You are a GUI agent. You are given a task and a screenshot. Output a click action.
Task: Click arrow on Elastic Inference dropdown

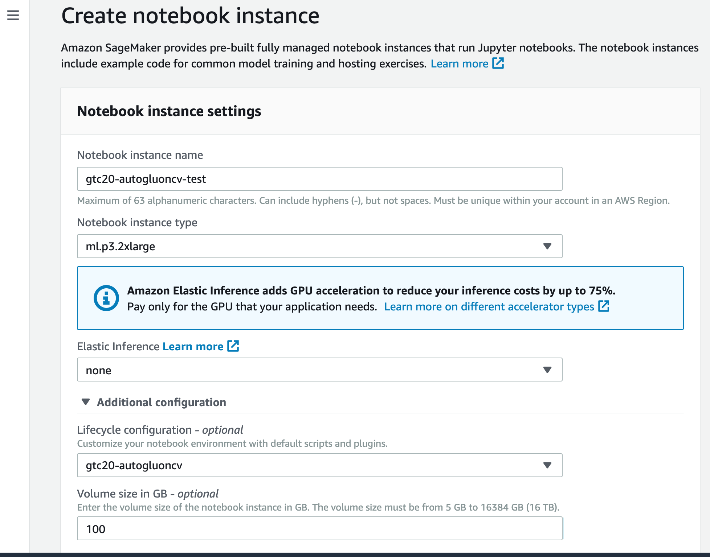point(547,370)
